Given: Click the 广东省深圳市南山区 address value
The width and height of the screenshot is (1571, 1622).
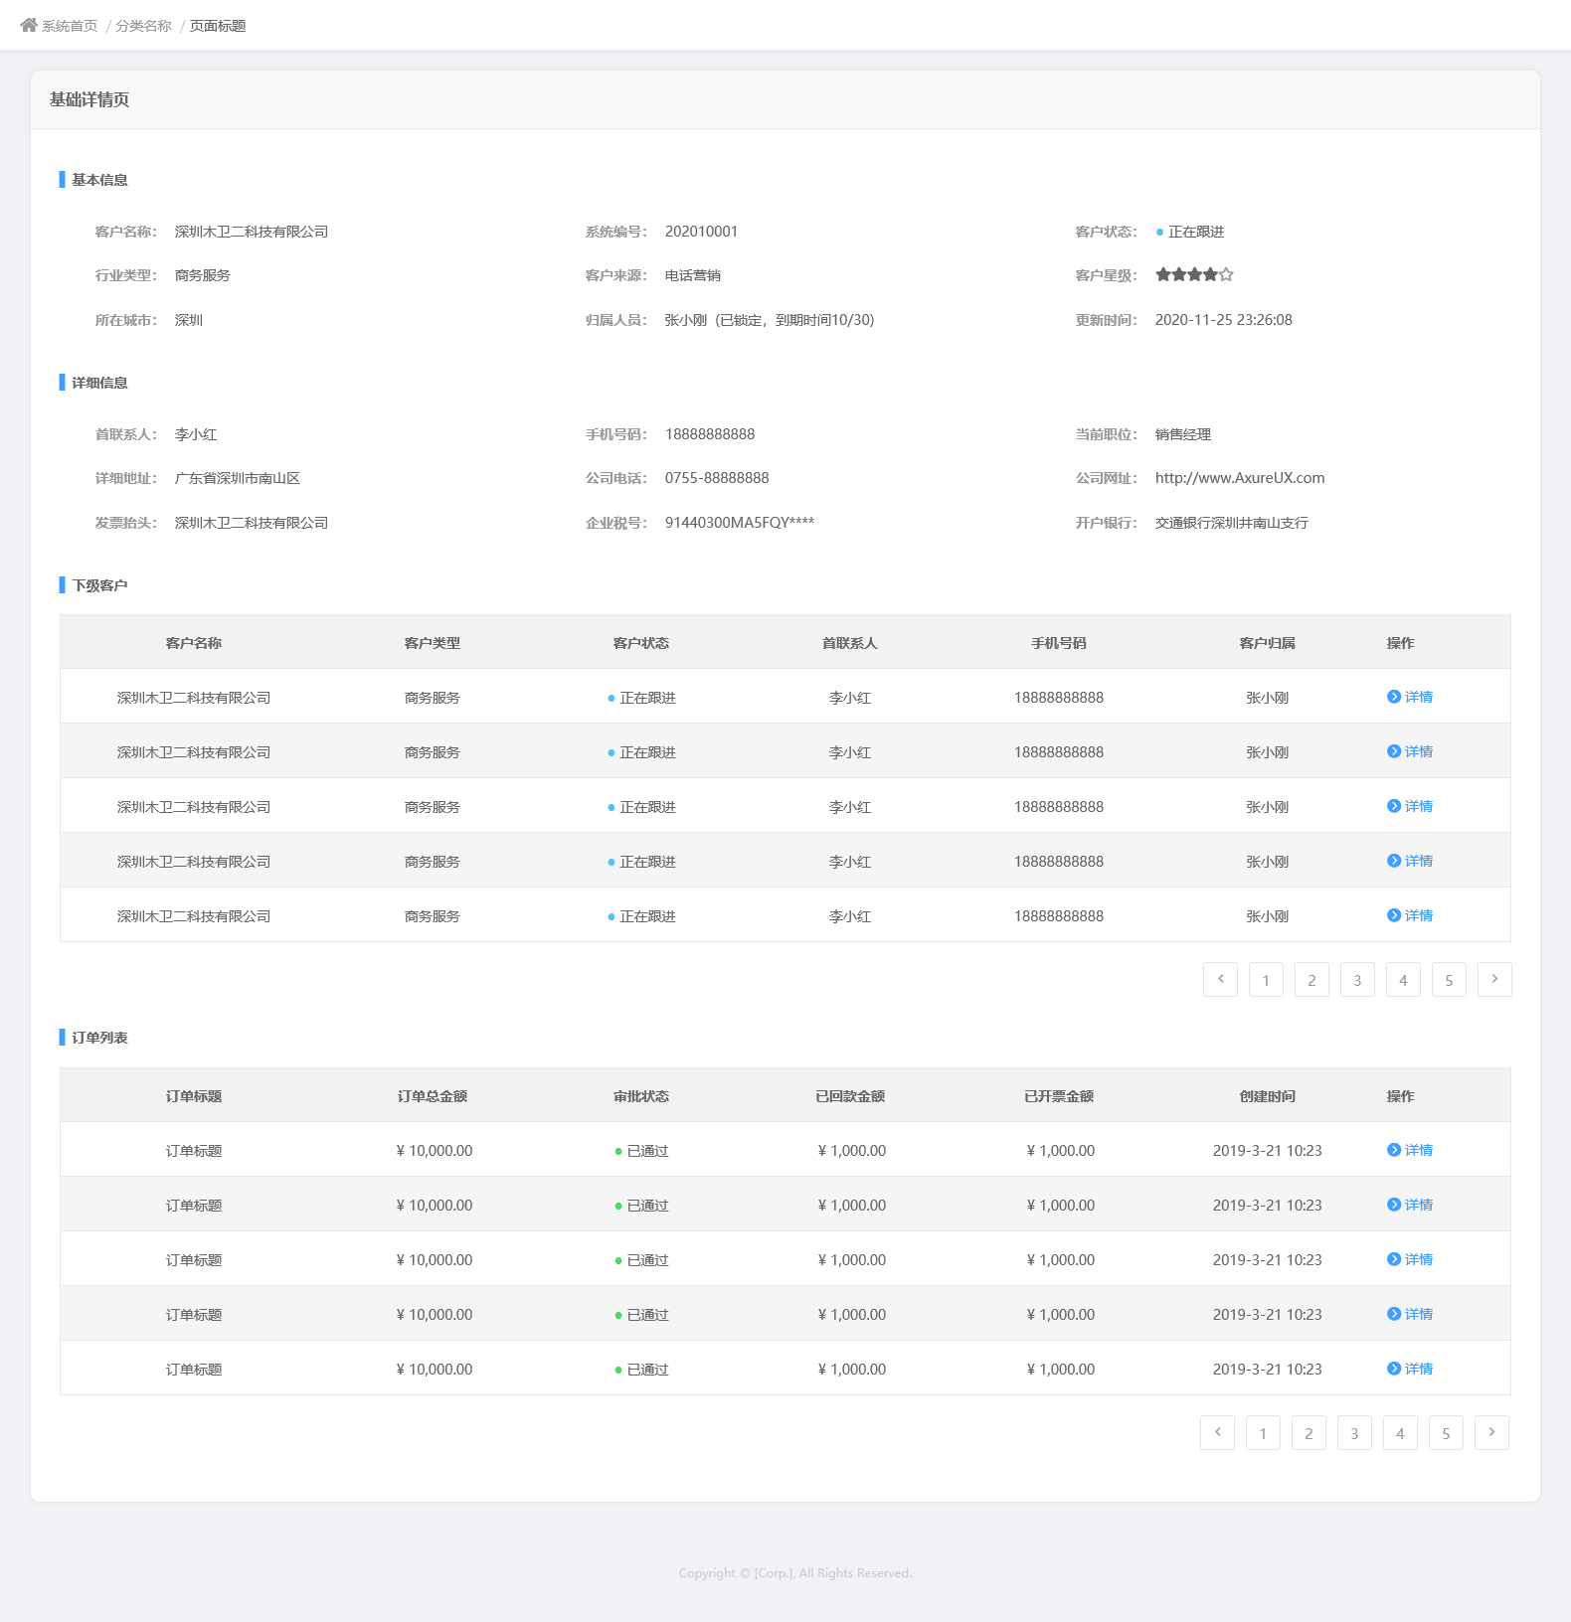Looking at the screenshot, I should tap(238, 478).
